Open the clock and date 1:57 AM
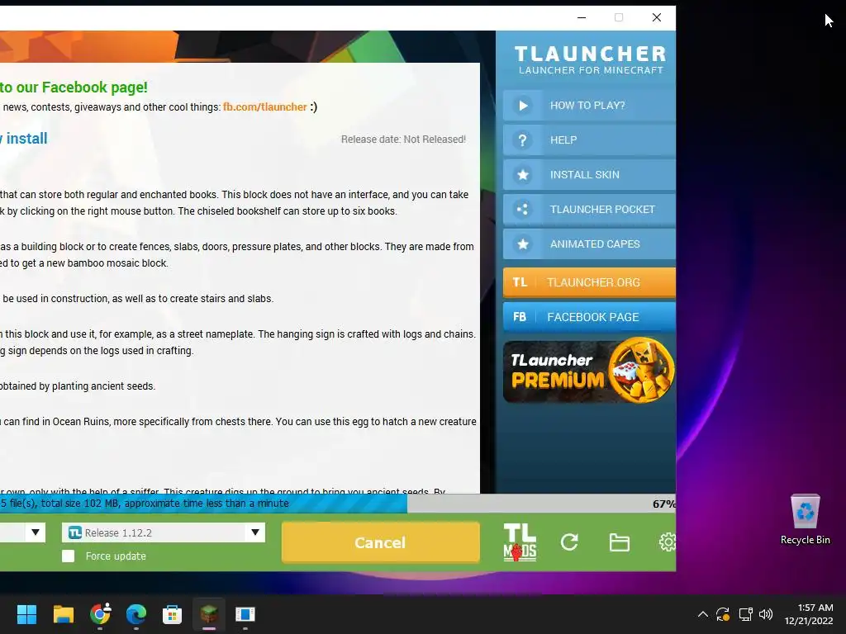The height and width of the screenshot is (634, 846). click(808, 614)
